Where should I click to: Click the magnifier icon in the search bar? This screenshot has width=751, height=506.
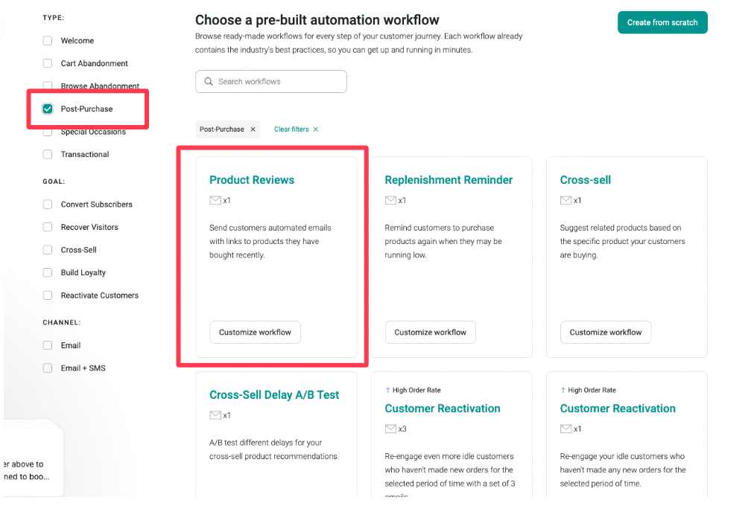pos(209,81)
